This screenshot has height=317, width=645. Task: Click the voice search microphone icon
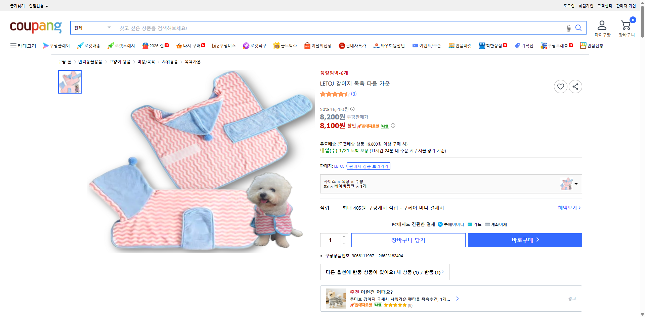pyautogui.click(x=568, y=28)
